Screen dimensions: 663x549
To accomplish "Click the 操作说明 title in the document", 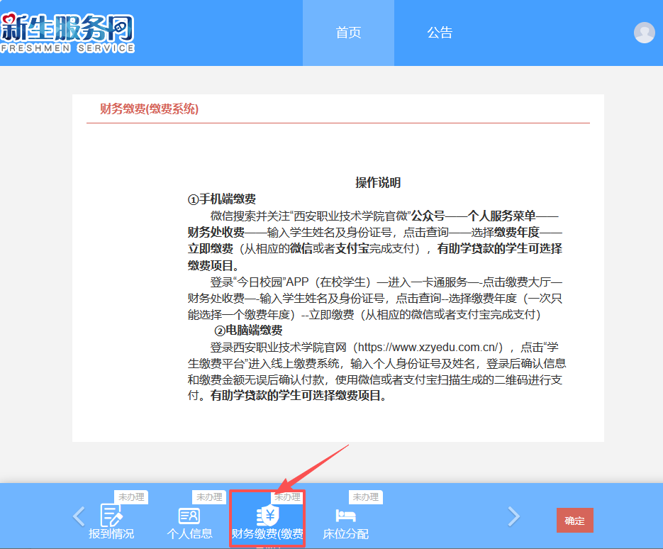I will pyautogui.click(x=378, y=183).
